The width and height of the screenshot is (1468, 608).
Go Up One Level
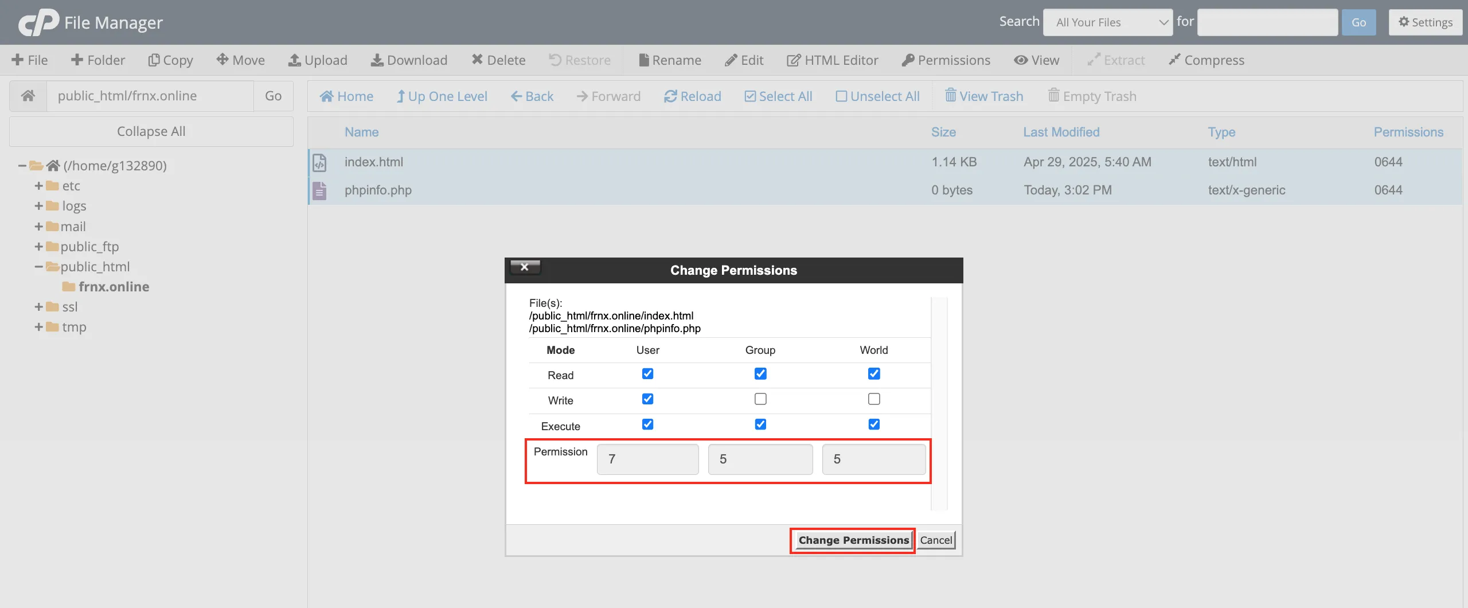click(442, 96)
